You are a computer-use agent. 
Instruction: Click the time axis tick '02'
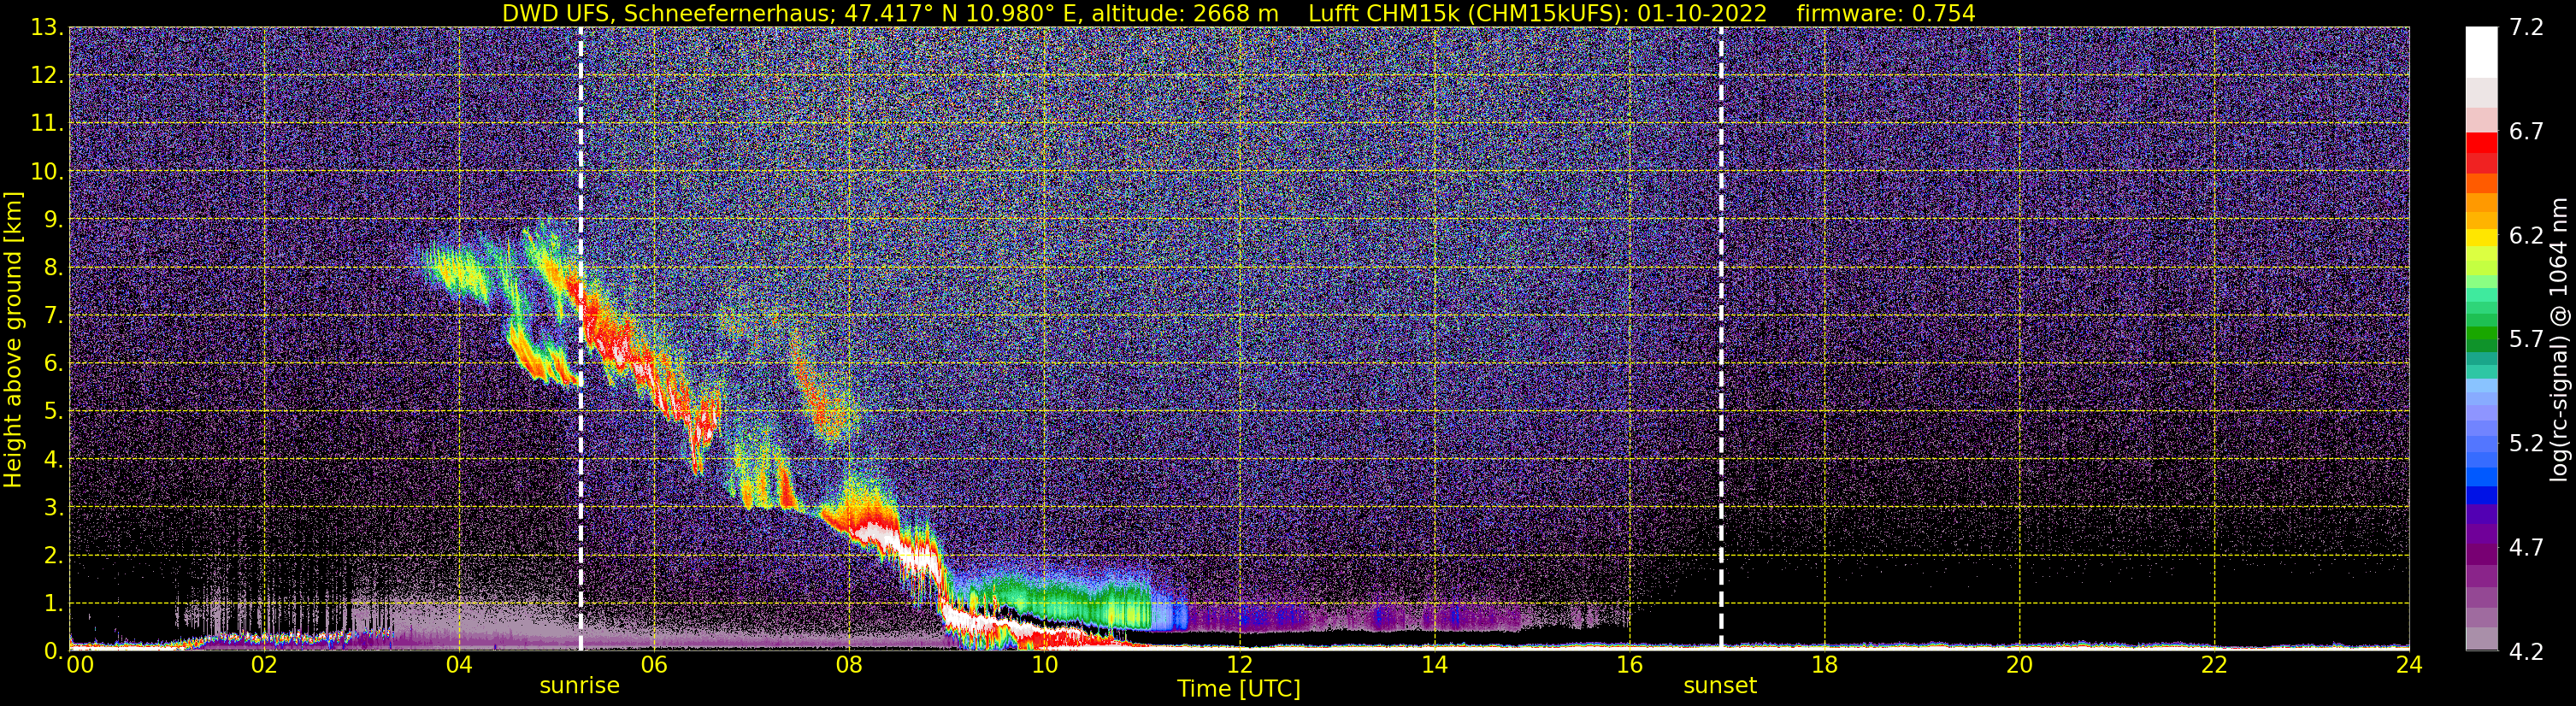(x=264, y=666)
